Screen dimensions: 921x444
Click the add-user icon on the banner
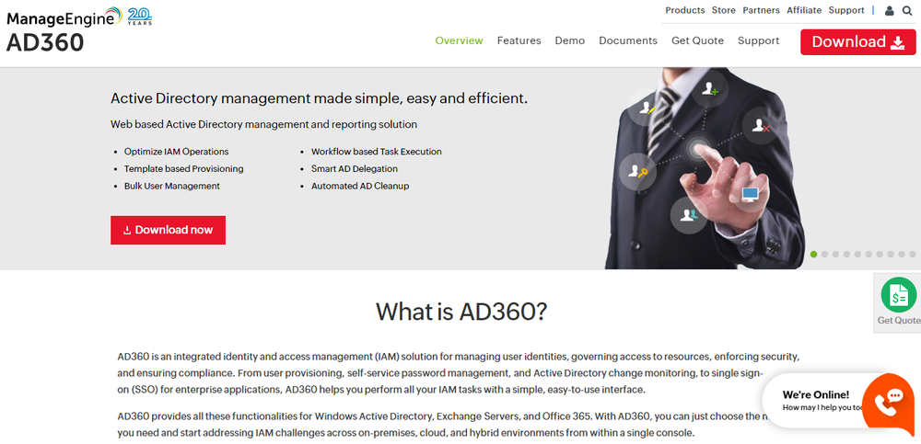[x=709, y=89]
